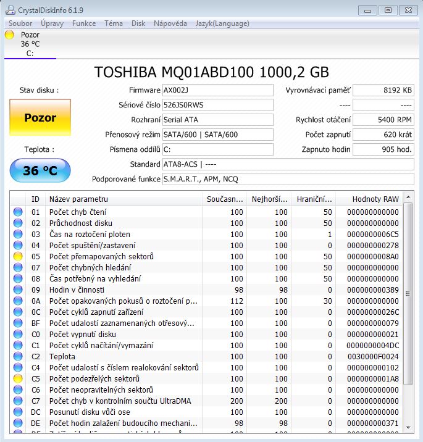Open the Jazyk(Language) menu

(x=222, y=23)
